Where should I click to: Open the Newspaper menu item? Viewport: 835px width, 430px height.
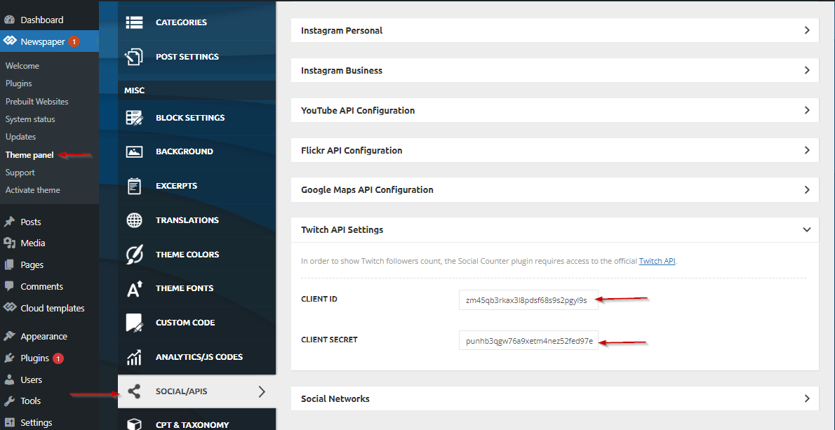click(x=49, y=41)
